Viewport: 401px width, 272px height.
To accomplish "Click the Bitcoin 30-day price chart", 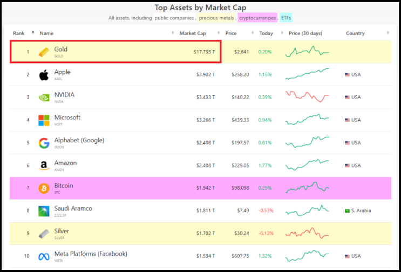I will coord(307,188).
